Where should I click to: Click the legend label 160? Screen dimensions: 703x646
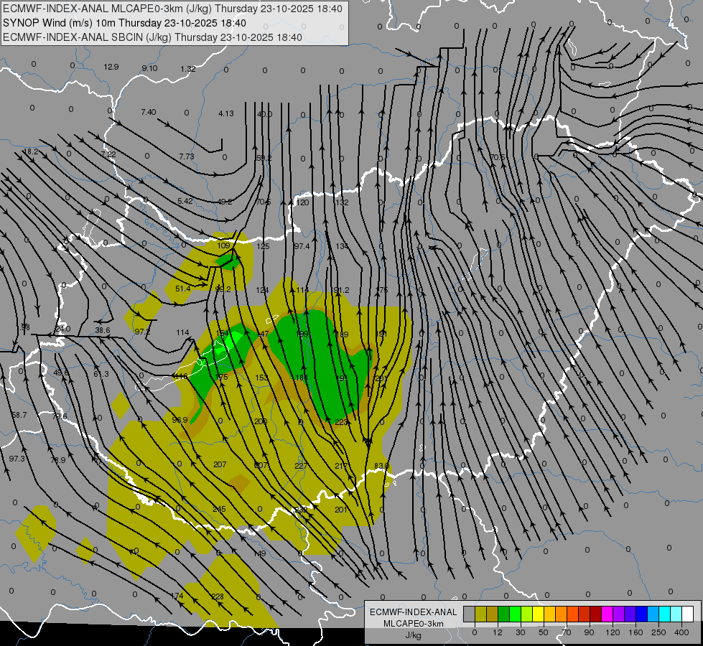[x=636, y=632]
